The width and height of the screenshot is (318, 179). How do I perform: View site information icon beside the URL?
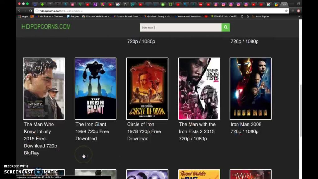coord(37,11)
